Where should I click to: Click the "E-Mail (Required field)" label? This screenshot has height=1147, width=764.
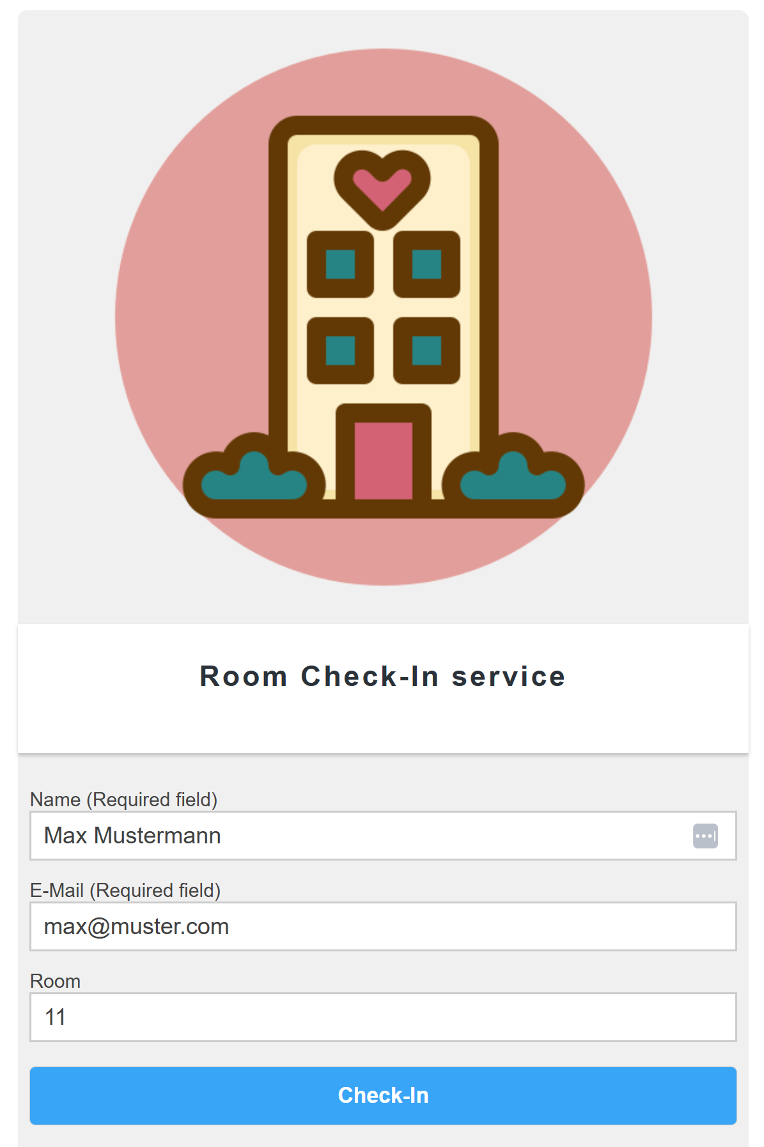tap(125, 890)
